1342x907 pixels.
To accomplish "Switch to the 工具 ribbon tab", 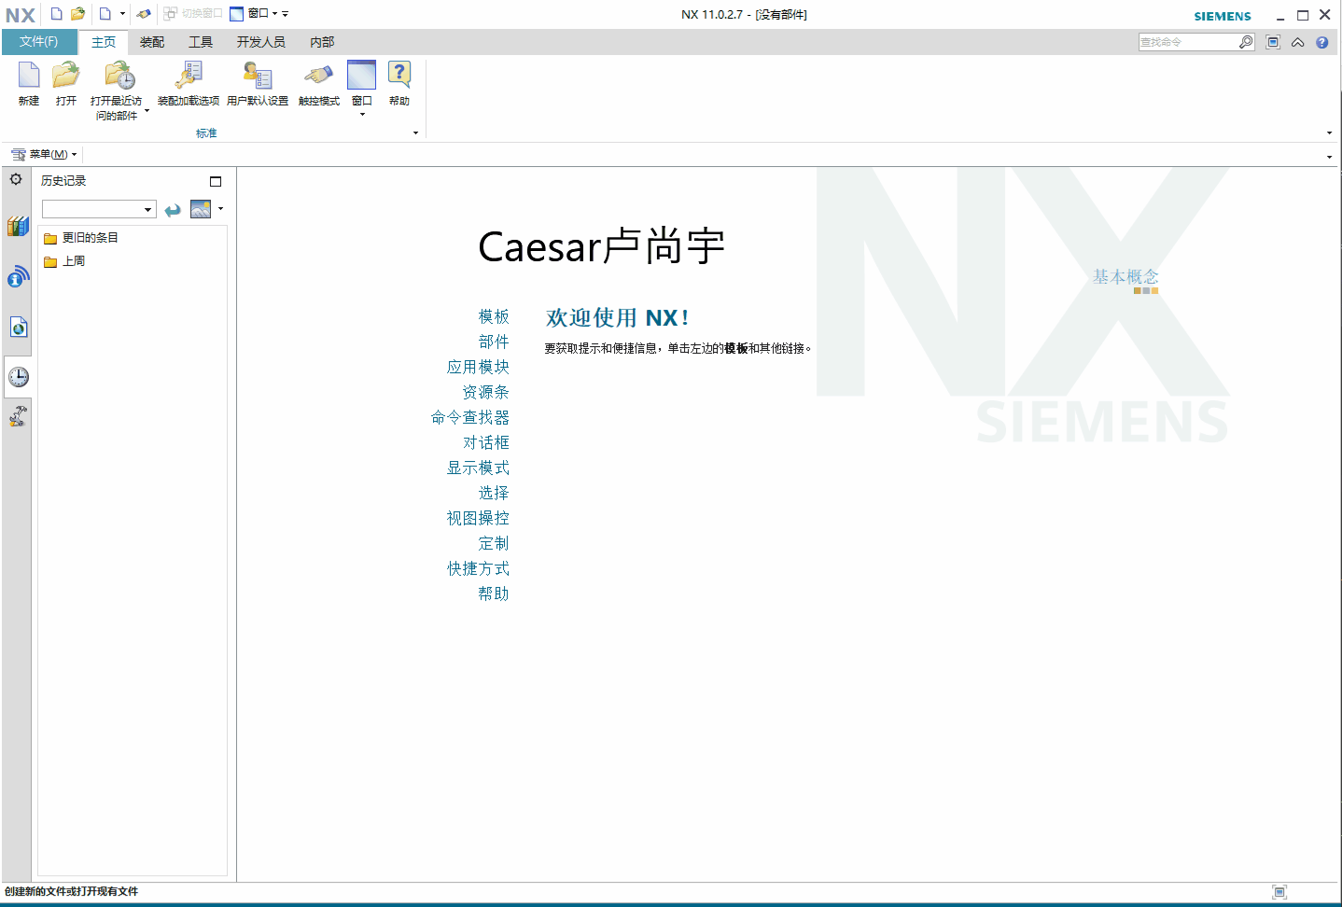I will [x=201, y=42].
